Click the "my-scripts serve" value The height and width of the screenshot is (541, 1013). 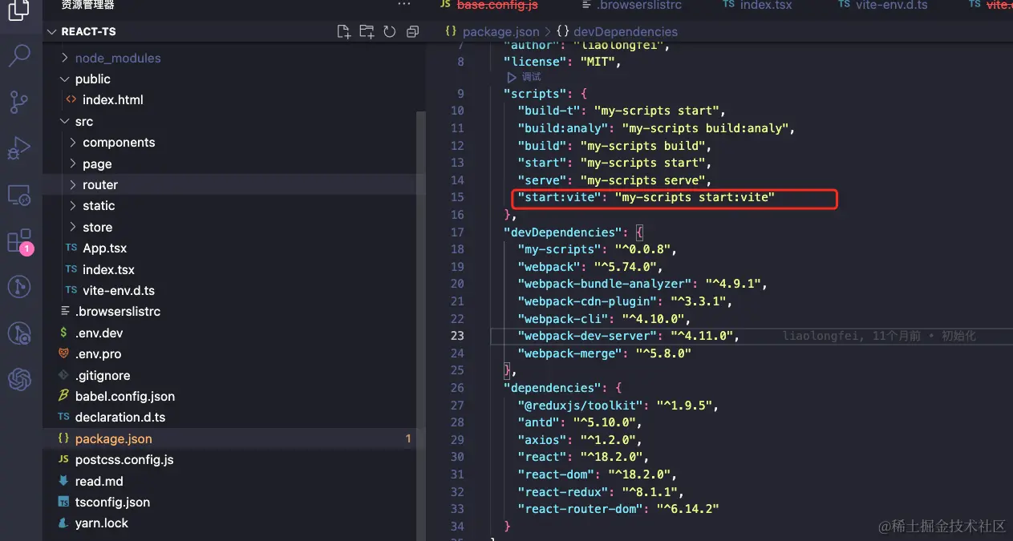[643, 180]
